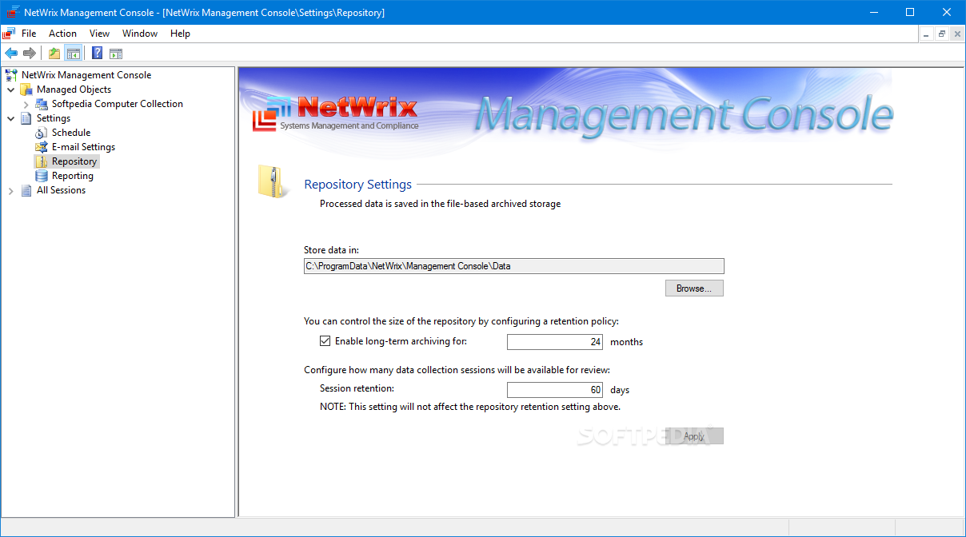Open the Help menu
Viewport: 966px width, 537px height.
click(180, 34)
